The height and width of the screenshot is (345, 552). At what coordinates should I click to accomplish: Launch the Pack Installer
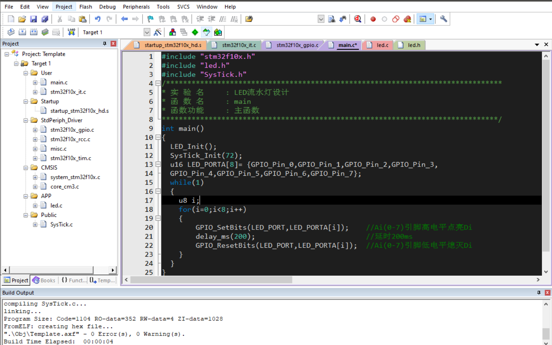[x=218, y=32]
